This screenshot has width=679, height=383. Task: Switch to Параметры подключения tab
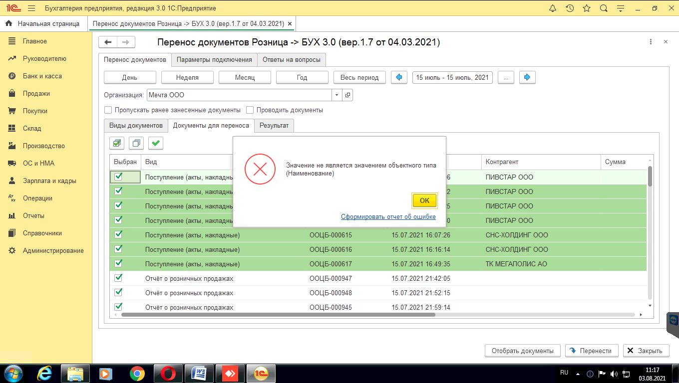point(214,59)
